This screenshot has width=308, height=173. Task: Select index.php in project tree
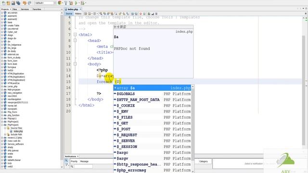coord(18,131)
